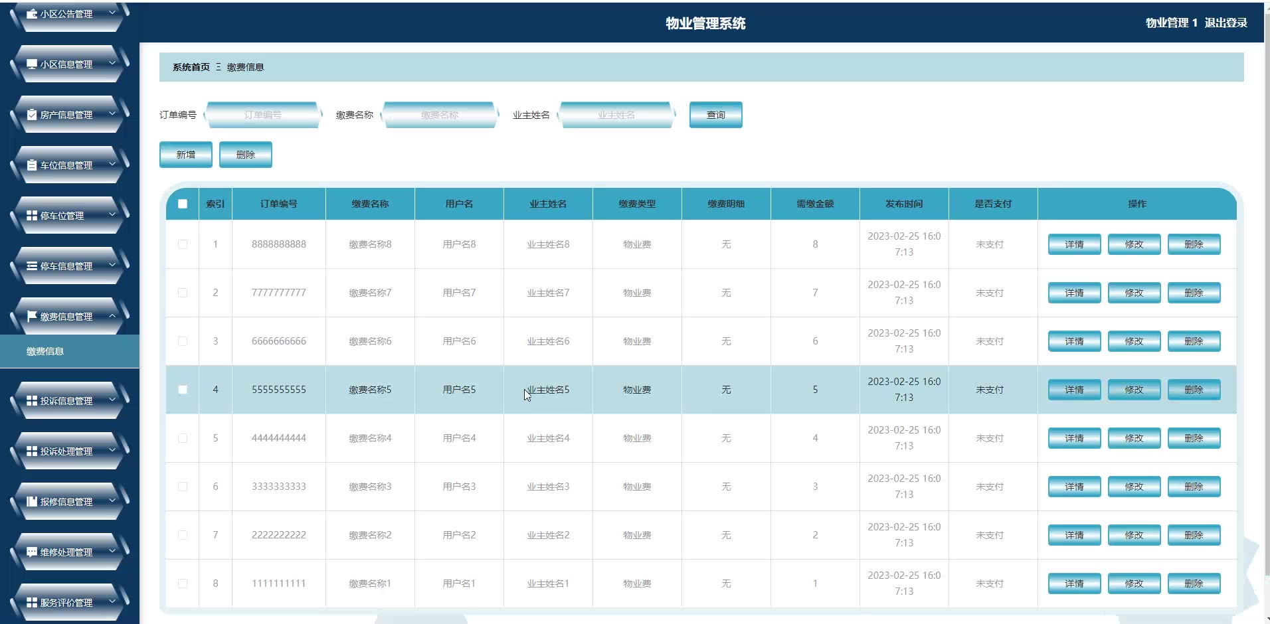Click 删除 for order 6666666666
The width and height of the screenshot is (1270, 624).
(x=1194, y=341)
